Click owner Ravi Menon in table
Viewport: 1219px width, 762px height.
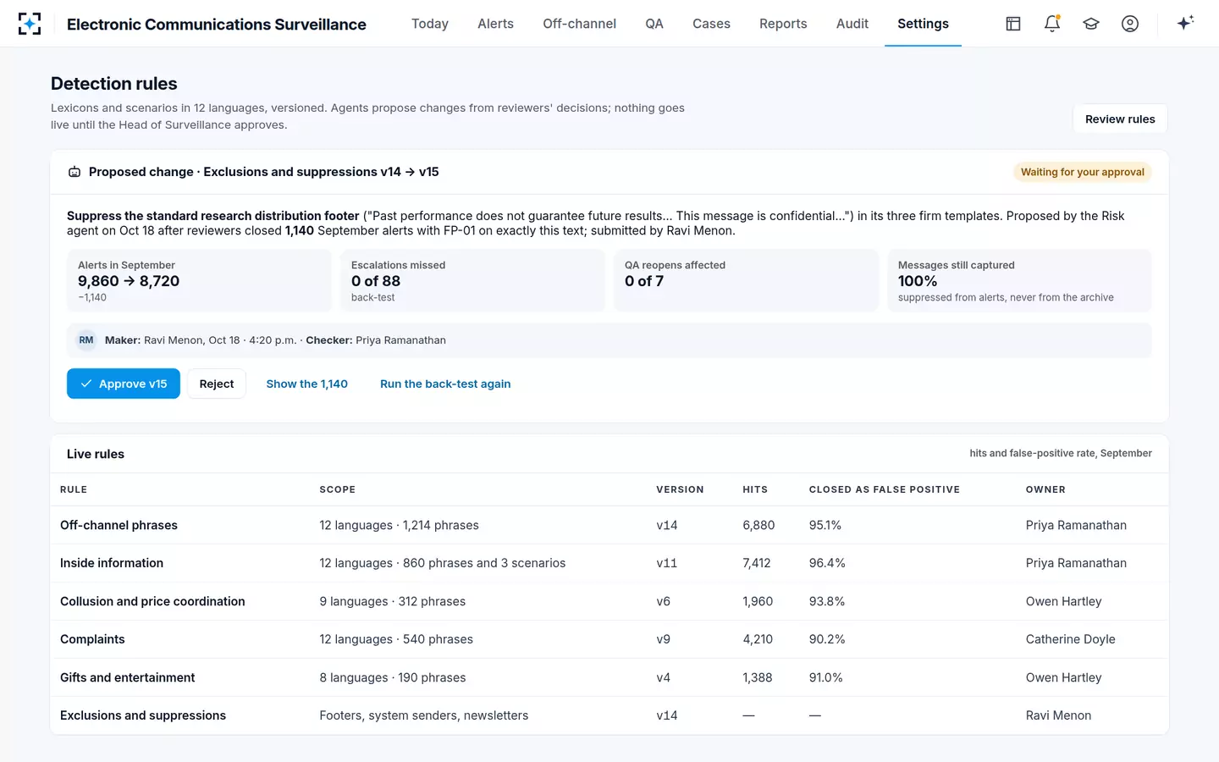pyautogui.click(x=1058, y=715)
